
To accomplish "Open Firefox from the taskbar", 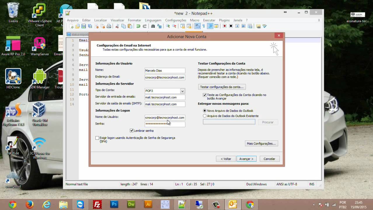I will click(29, 204).
